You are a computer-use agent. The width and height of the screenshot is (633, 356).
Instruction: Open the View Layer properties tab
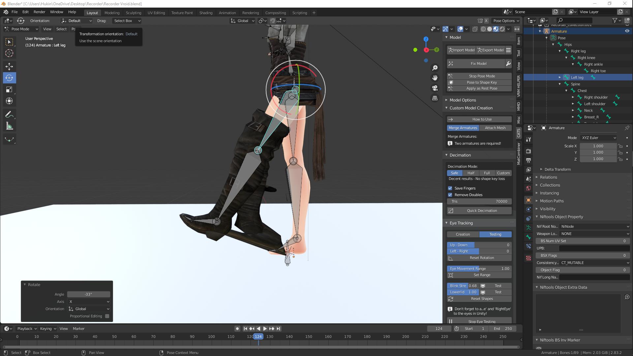pyautogui.click(x=528, y=169)
